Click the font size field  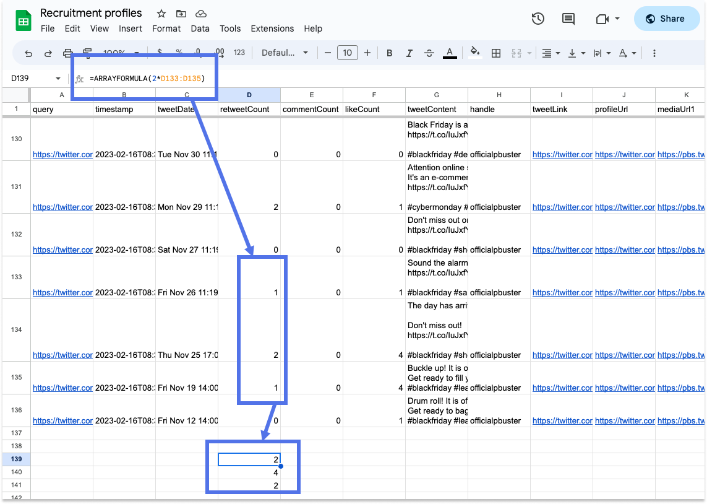click(347, 53)
